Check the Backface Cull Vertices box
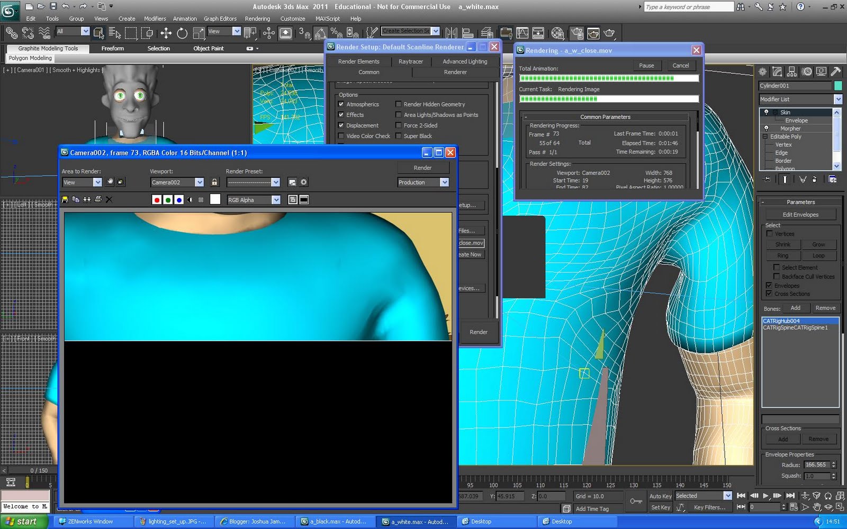Image resolution: width=847 pixels, height=529 pixels. click(777, 276)
